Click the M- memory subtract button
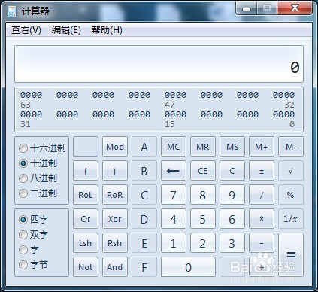318x292 pixels. tap(291, 147)
